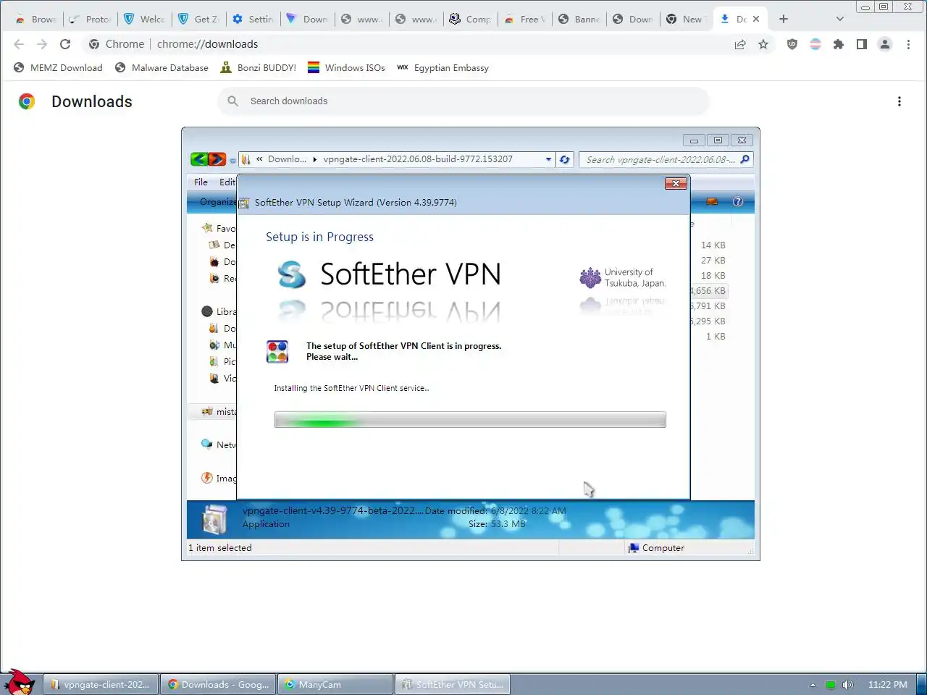Click Downlo... breadcrumb in Explorer address bar
The height and width of the screenshot is (695, 927).
(287, 159)
